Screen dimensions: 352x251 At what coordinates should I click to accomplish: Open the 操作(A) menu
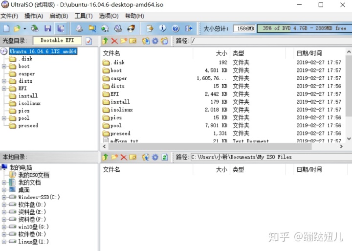pos(34,16)
